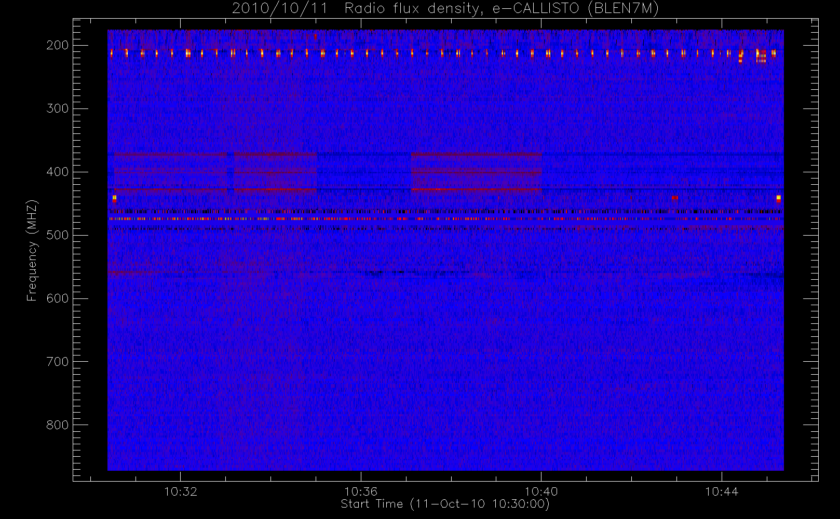
Task: Click the 'Frequency (MHZ)' axis label
Action: point(32,251)
